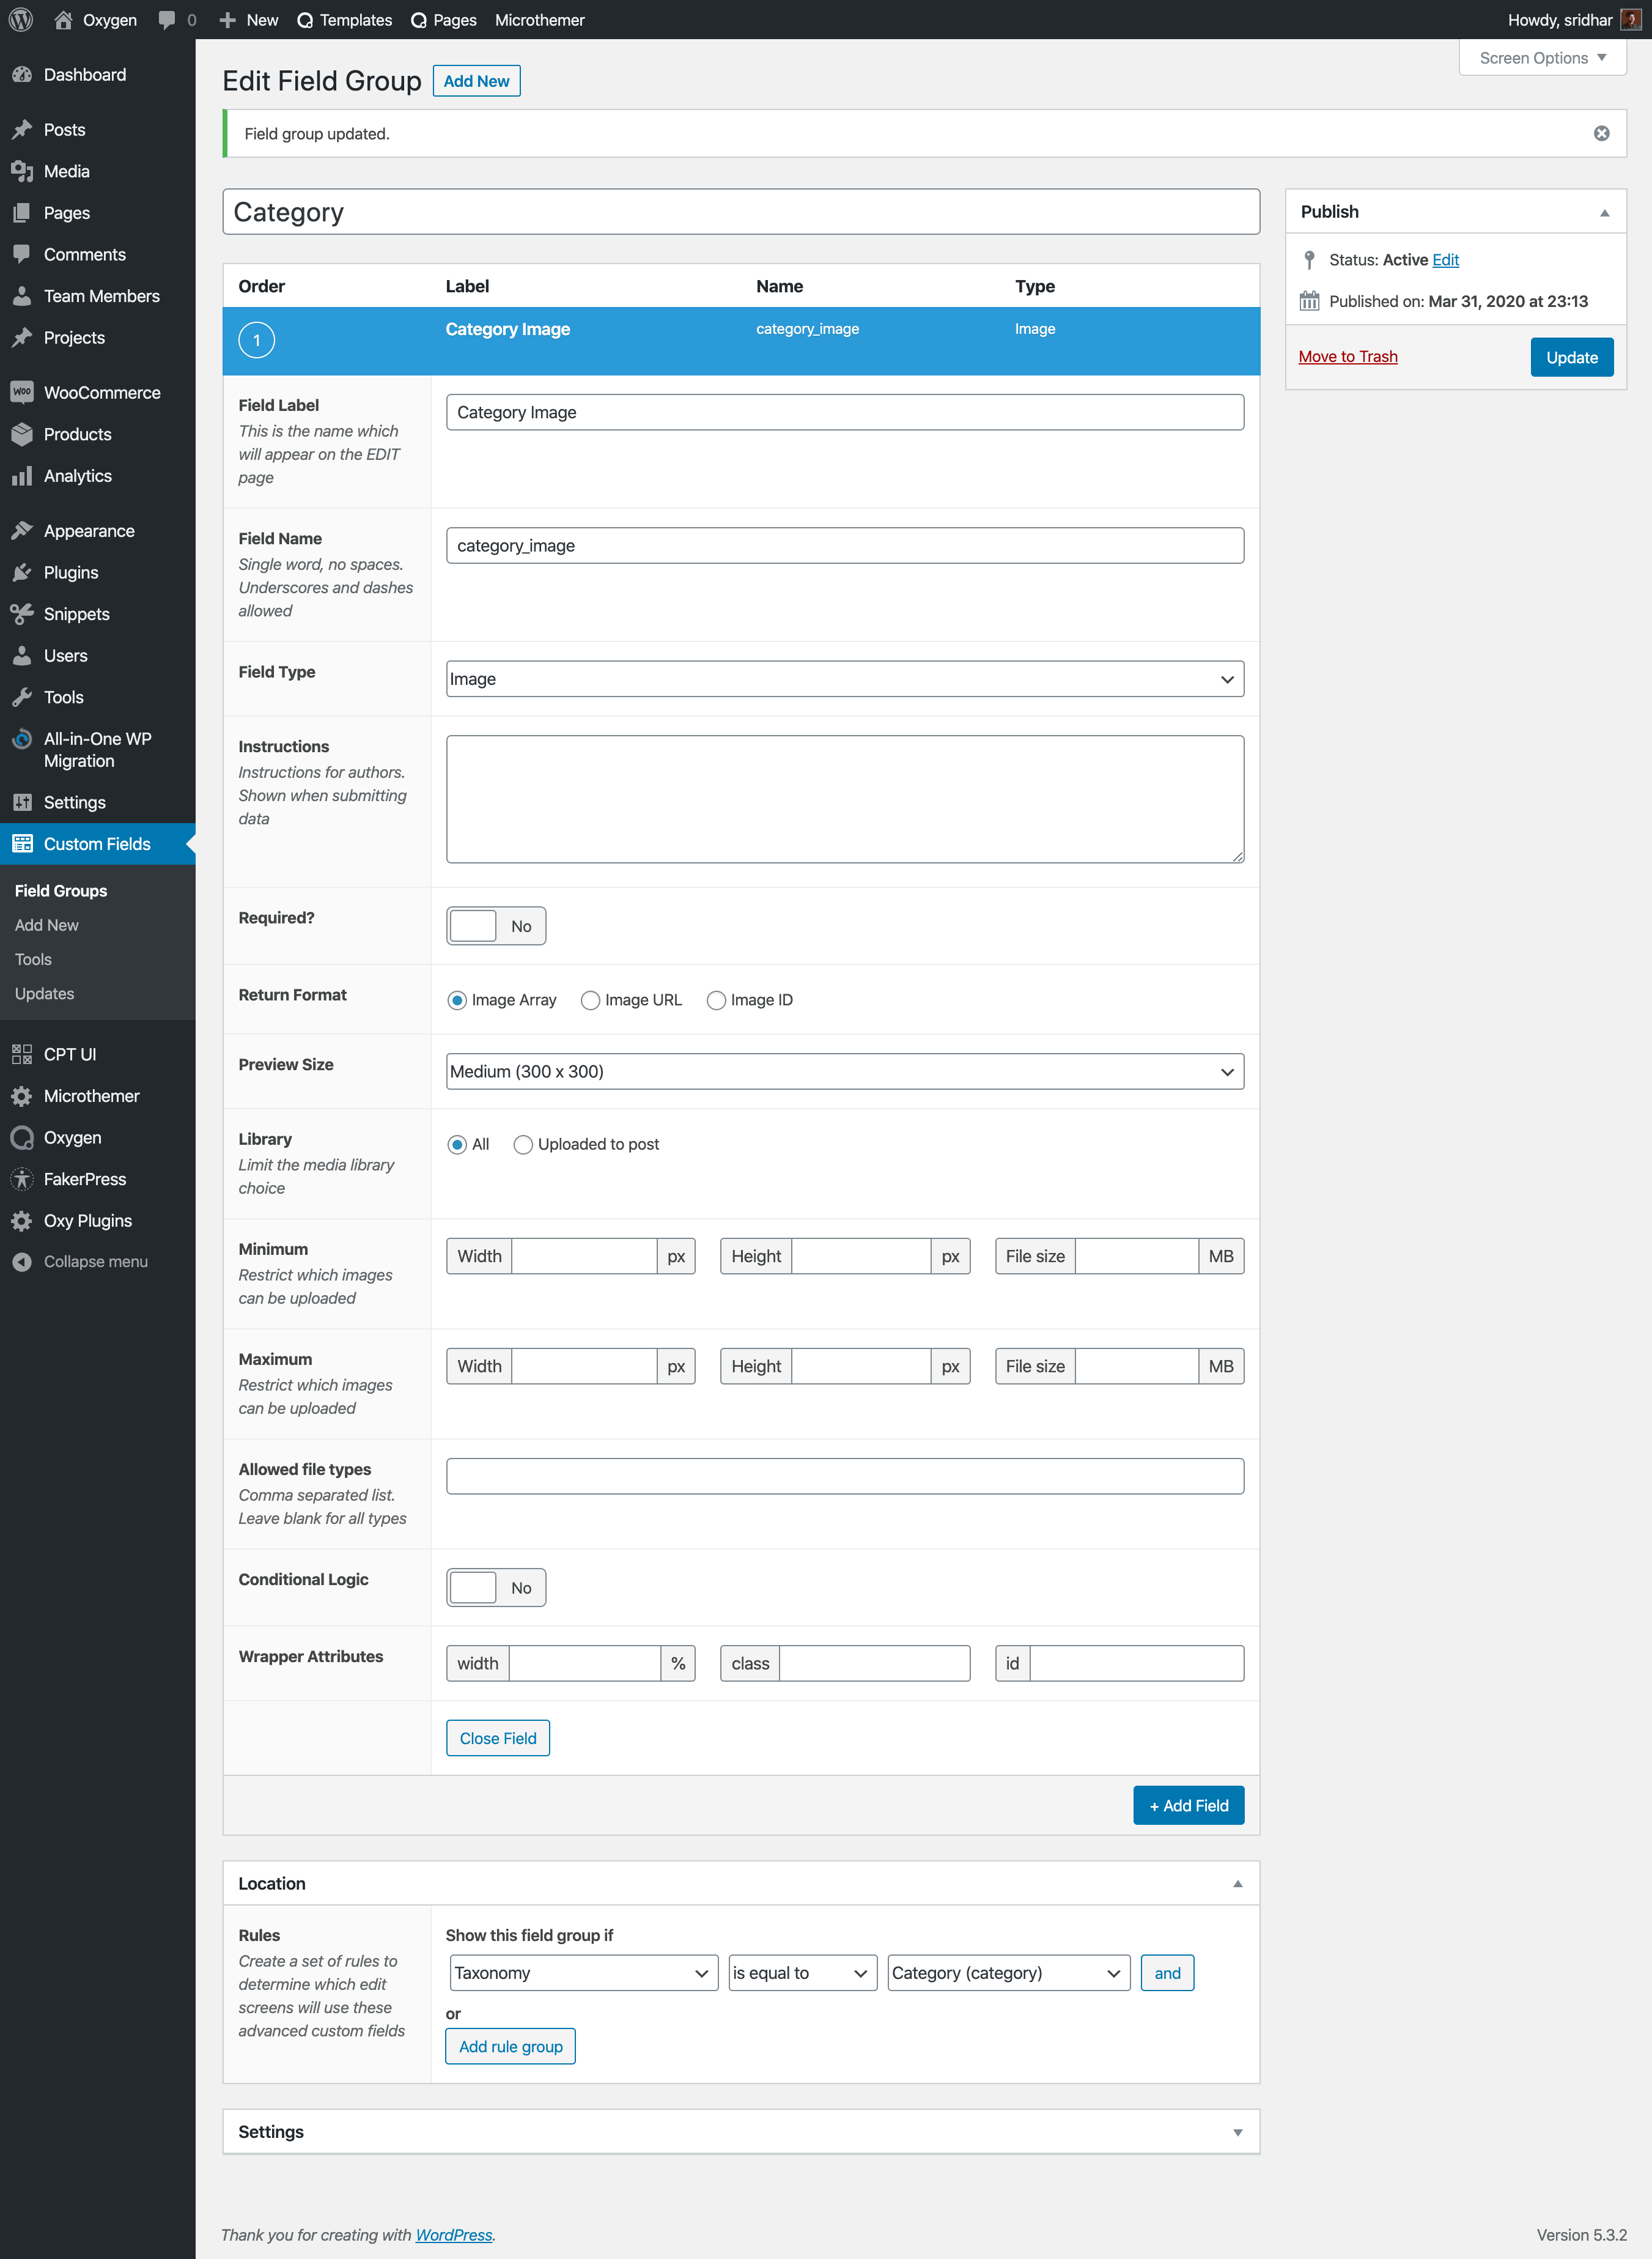This screenshot has width=1652, height=2259.
Task: Click the Allowed file types input
Action: pyautogui.click(x=845, y=1476)
